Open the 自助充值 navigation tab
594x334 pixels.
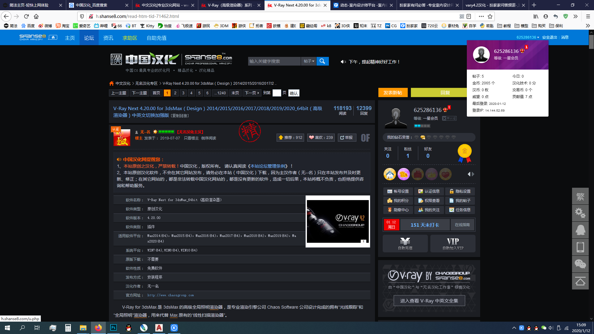157,38
